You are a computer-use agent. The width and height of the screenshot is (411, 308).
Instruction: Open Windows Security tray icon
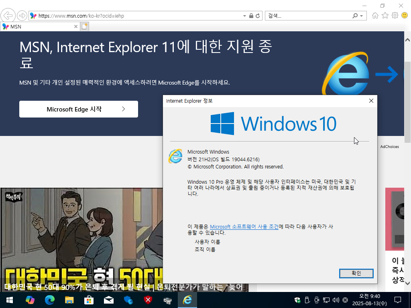tap(297, 300)
